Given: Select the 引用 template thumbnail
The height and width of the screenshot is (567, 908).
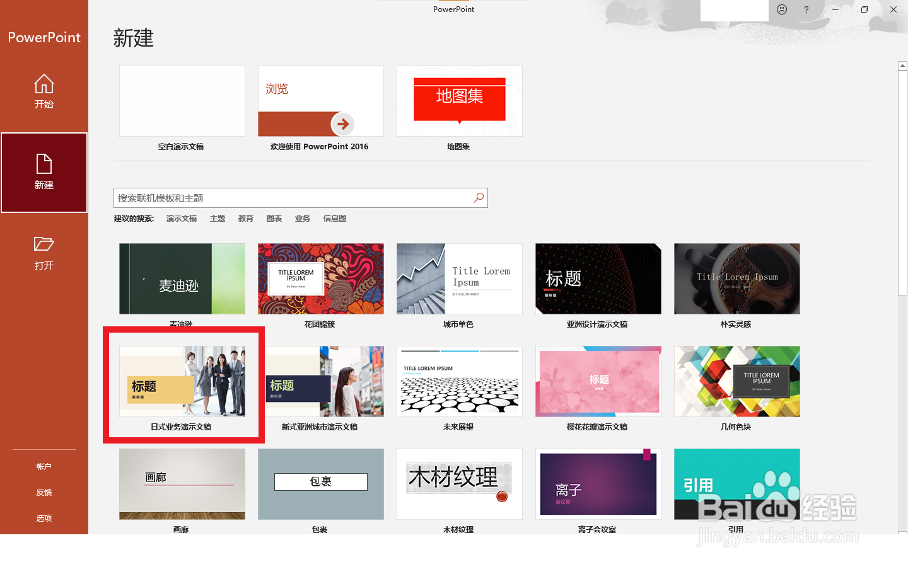Looking at the screenshot, I should coord(737,484).
